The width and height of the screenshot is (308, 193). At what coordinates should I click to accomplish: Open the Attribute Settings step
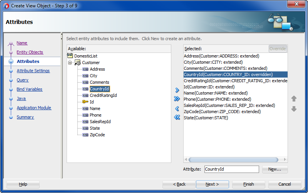[33, 71]
